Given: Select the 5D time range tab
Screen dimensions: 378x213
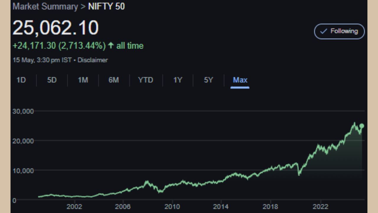Looking at the screenshot, I should coord(52,80).
